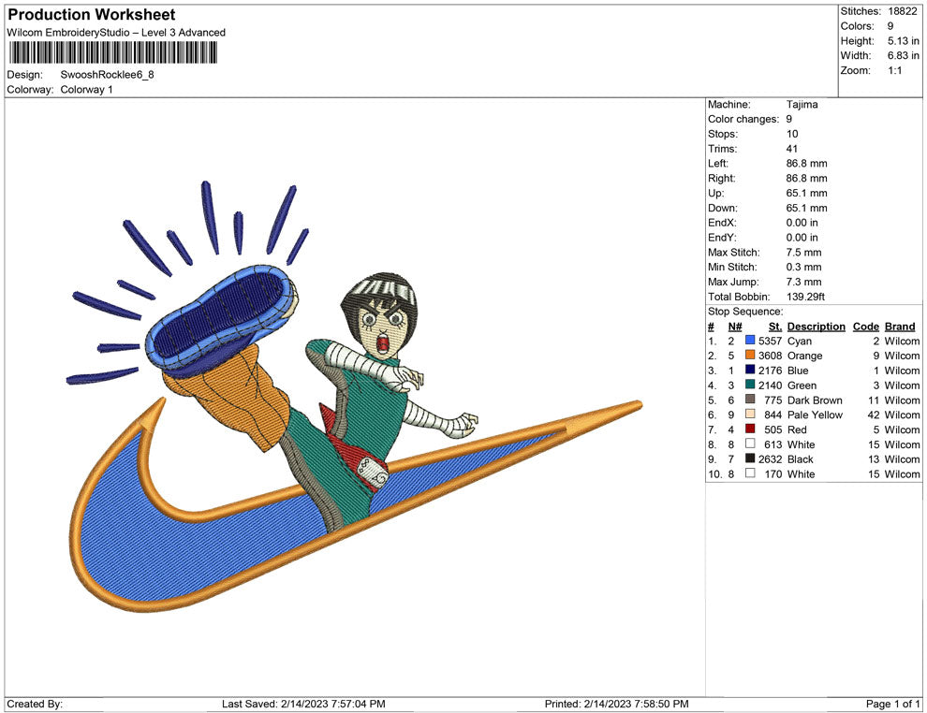Click the Max Jump value '7.3 mm'
Viewport: 927px width, 713px height.
[x=803, y=282]
